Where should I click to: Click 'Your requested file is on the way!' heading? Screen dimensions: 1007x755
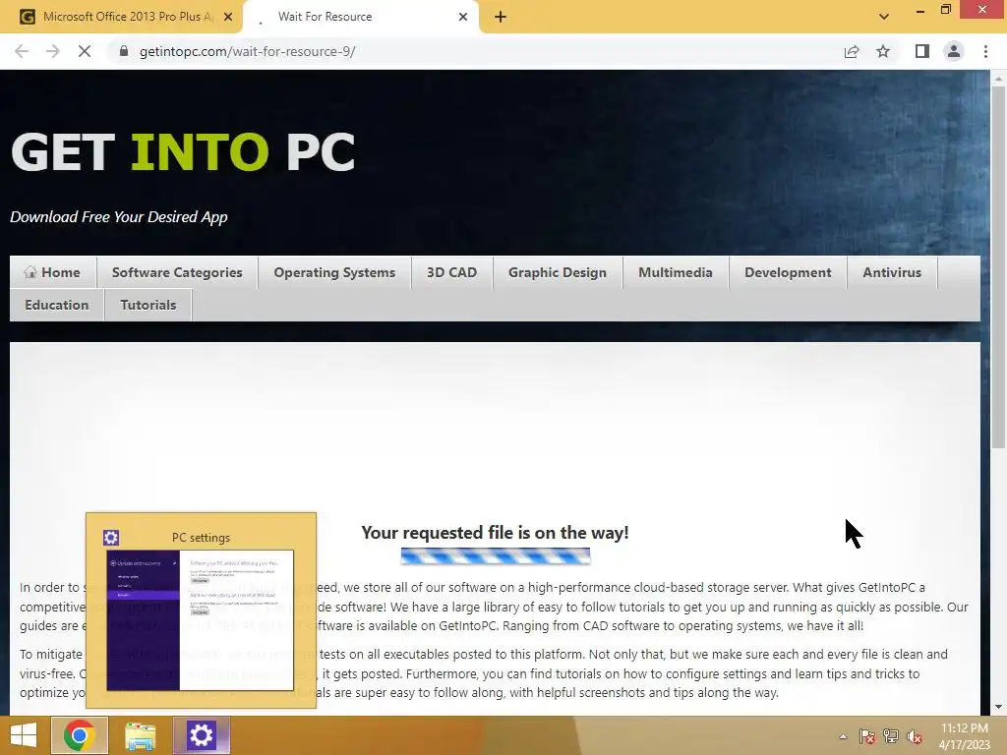tap(496, 533)
